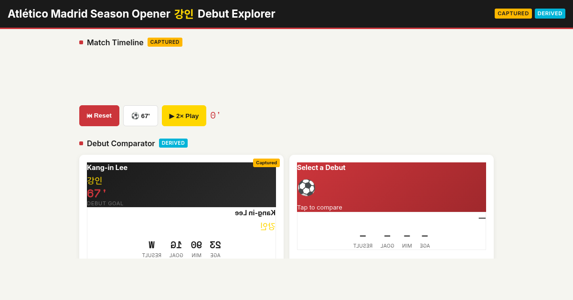Click the mirrored 1G goal stat

[176, 248]
